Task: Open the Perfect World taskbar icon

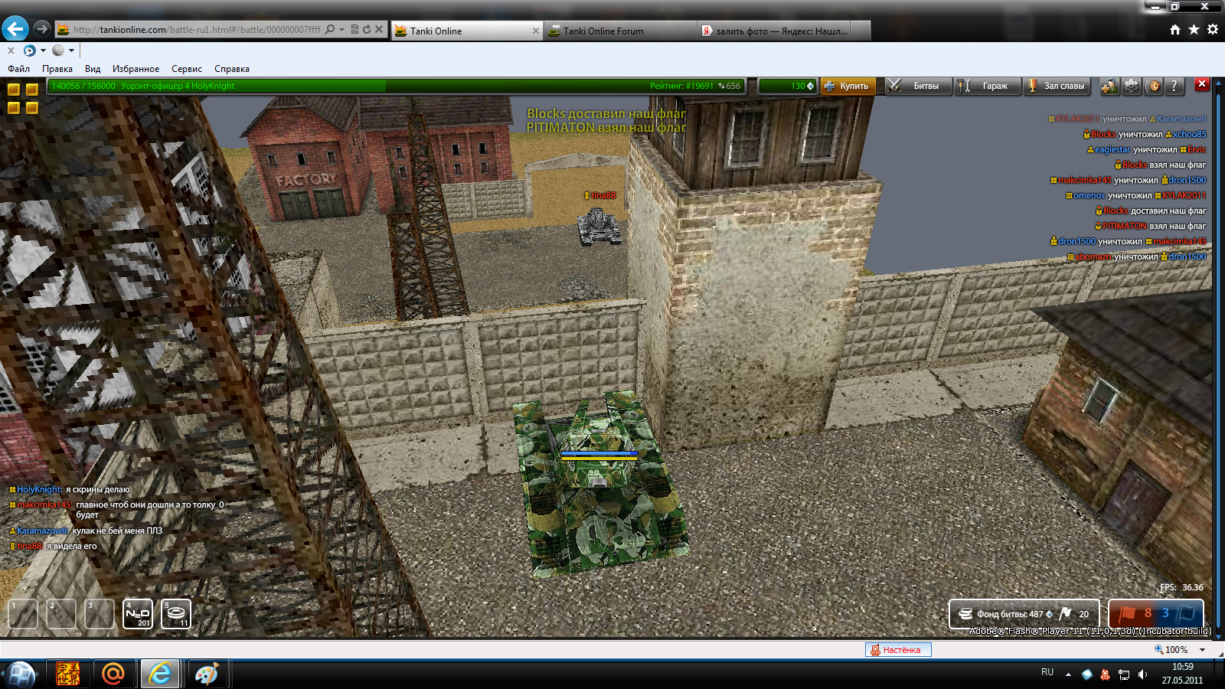Action: [67, 674]
